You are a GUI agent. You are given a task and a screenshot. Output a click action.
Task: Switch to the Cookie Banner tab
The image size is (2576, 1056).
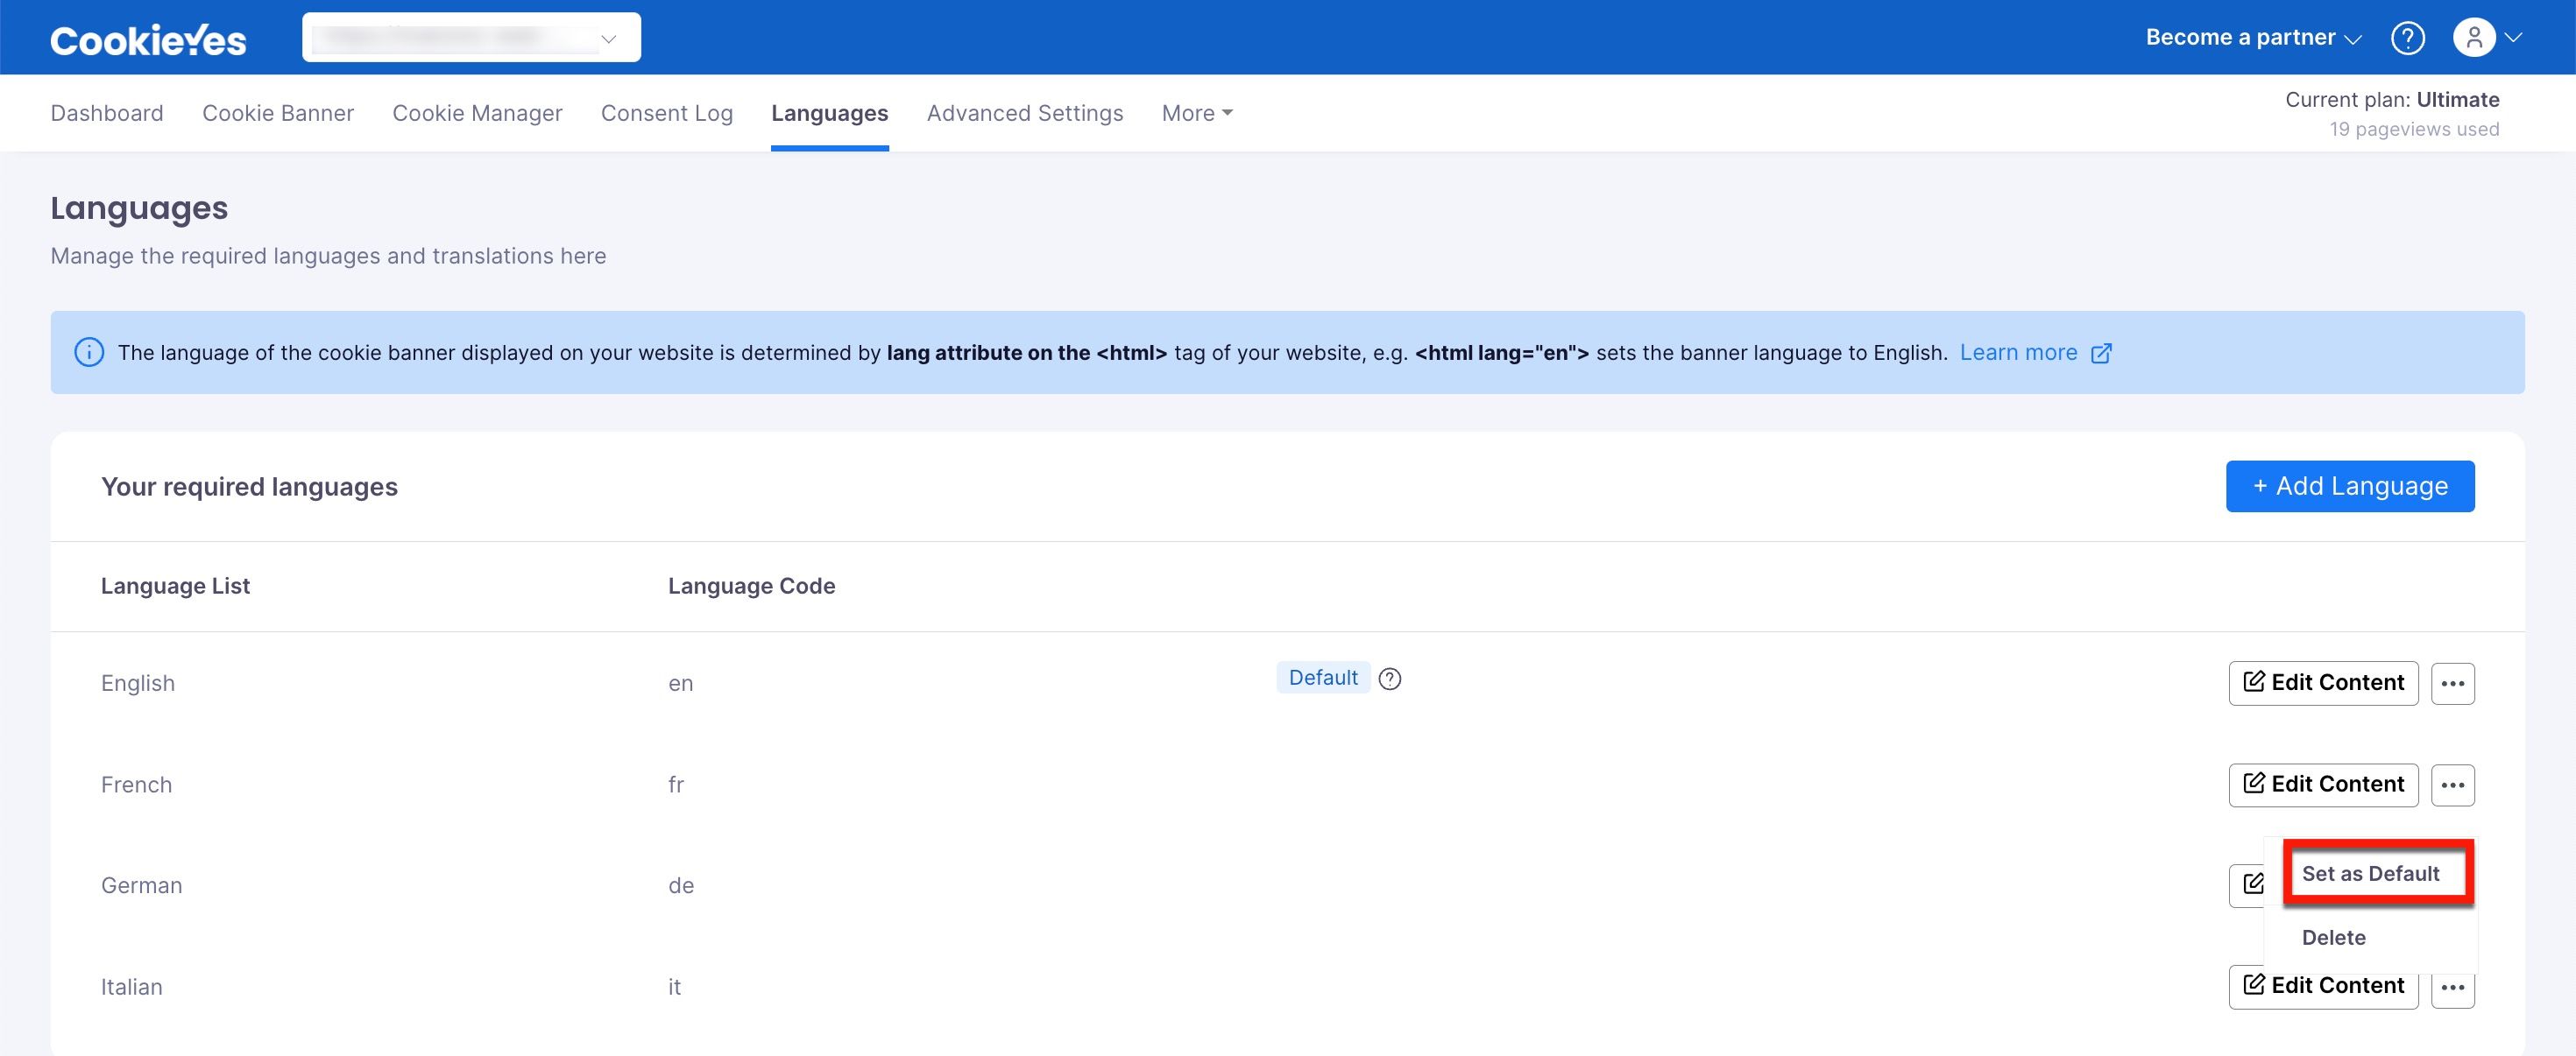pyautogui.click(x=278, y=113)
